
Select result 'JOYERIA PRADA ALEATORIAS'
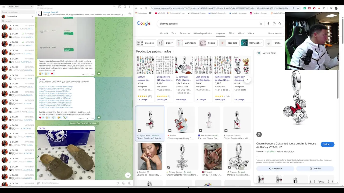[17, 143]
